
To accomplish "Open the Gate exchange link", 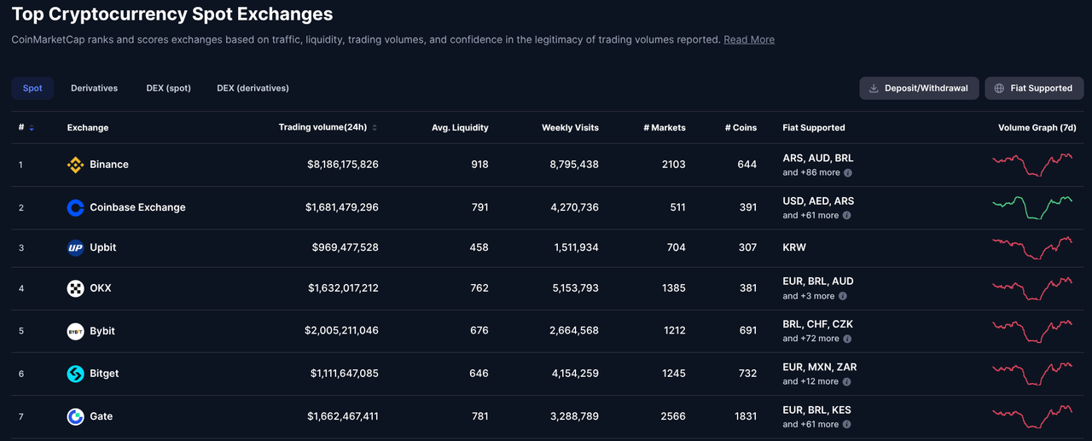I will [102, 416].
